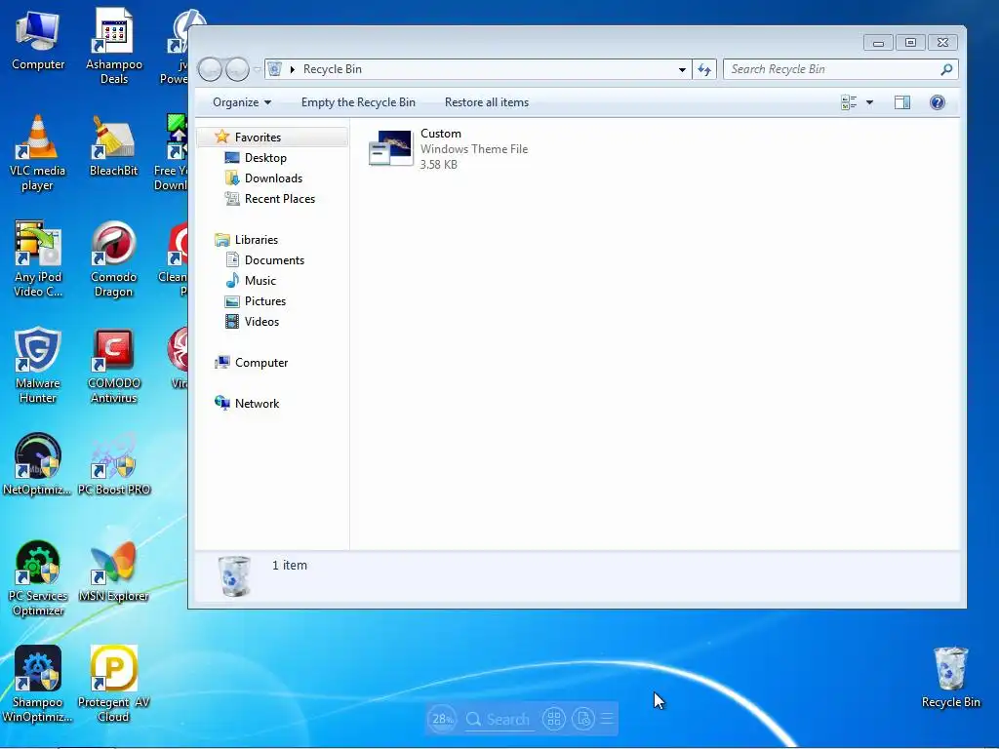The width and height of the screenshot is (999, 749).
Task: Select the COMODO Antivirus desktop shortcut
Action: point(113,367)
